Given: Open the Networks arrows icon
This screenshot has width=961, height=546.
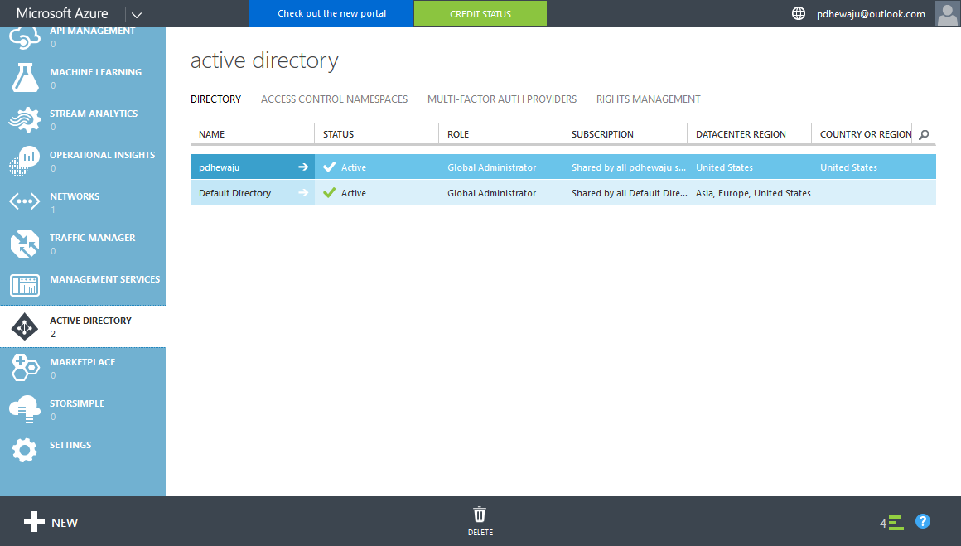Looking at the screenshot, I should point(25,201).
